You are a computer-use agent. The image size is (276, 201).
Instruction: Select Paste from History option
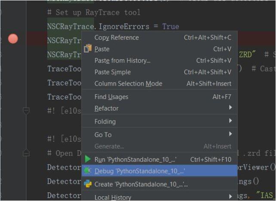(122, 61)
